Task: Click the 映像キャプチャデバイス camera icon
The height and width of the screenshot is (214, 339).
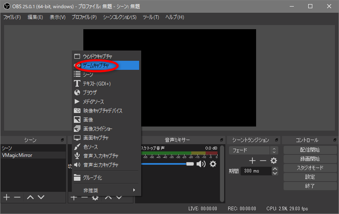Action: 77,110
